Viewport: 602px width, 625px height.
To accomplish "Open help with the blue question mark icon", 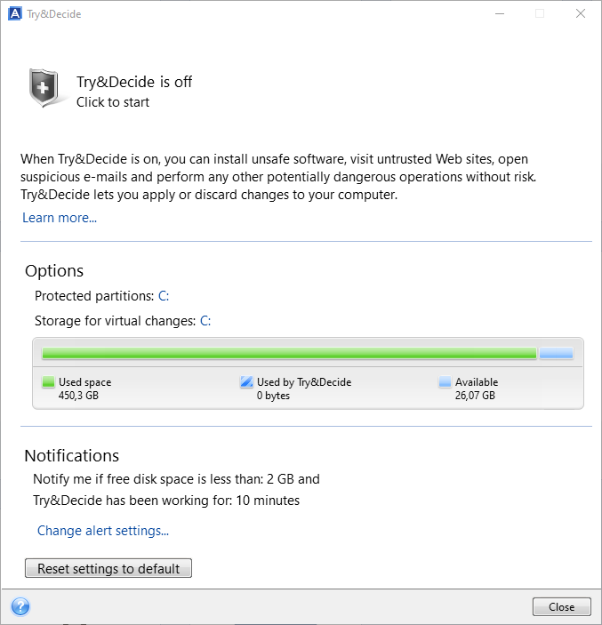I will [20, 607].
